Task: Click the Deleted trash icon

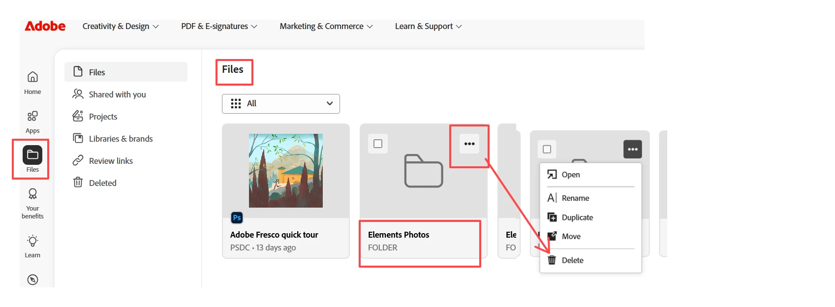Action: (x=78, y=183)
